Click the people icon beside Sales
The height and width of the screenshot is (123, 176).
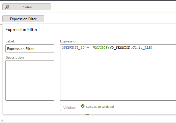tap(7, 7)
